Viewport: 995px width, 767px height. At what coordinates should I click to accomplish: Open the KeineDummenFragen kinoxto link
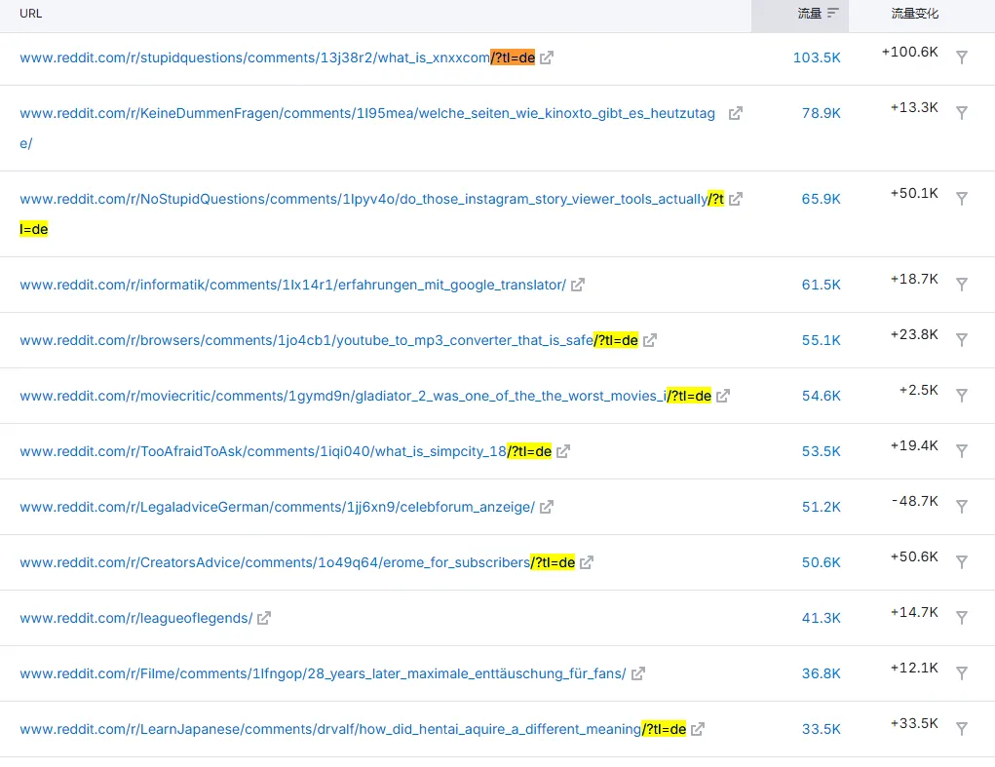point(367,128)
